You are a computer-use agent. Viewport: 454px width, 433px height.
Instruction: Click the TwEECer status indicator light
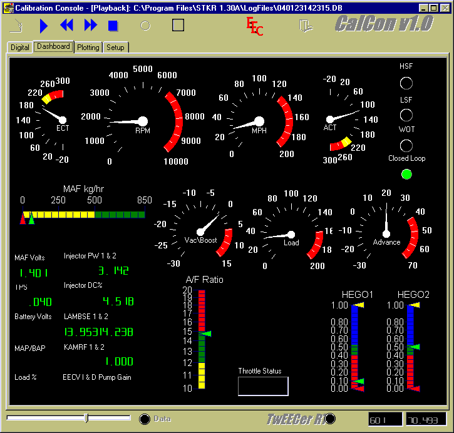(330, 419)
